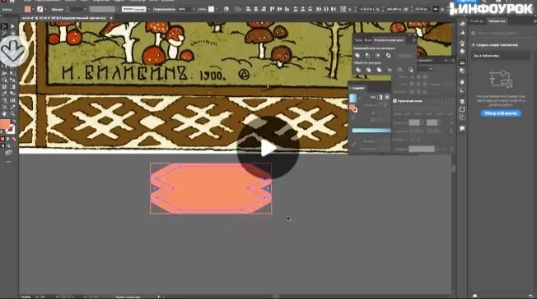Choose Radial gradient type button
The image size is (537, 299).
pyautogui.click(x=387, y=97)
